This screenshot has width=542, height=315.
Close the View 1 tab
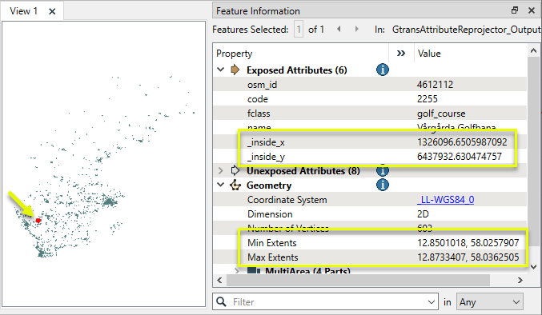[x=52, y=11]
